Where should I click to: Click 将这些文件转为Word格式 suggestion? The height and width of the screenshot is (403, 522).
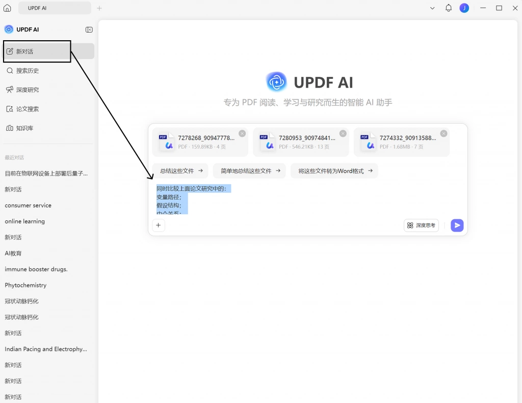point(334,171)
